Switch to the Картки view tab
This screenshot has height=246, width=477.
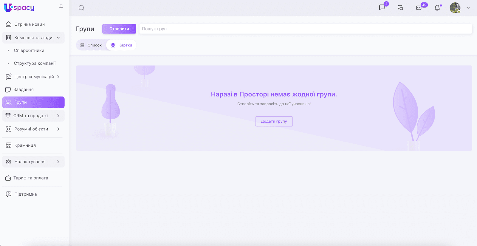pos(121,45)
